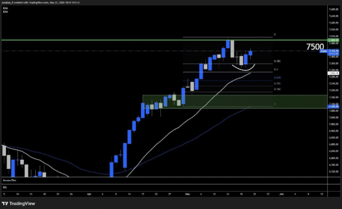Click the large 7500 text annotation
This screenshot has height=209, width=342.
click(315, 47)
